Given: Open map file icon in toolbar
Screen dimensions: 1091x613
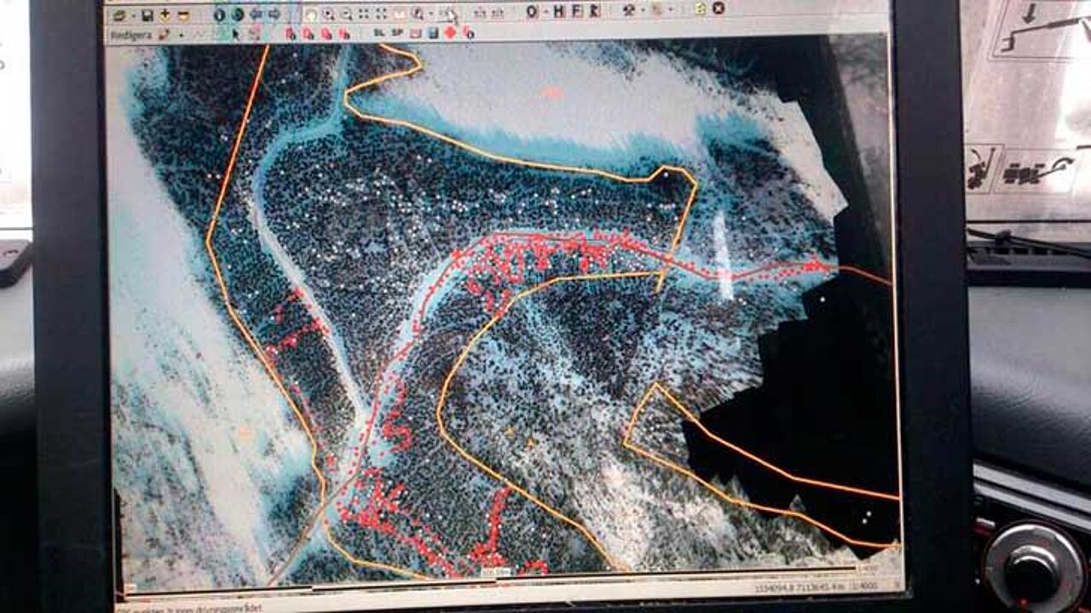Looking at the screenshot, I should point(119,14).
